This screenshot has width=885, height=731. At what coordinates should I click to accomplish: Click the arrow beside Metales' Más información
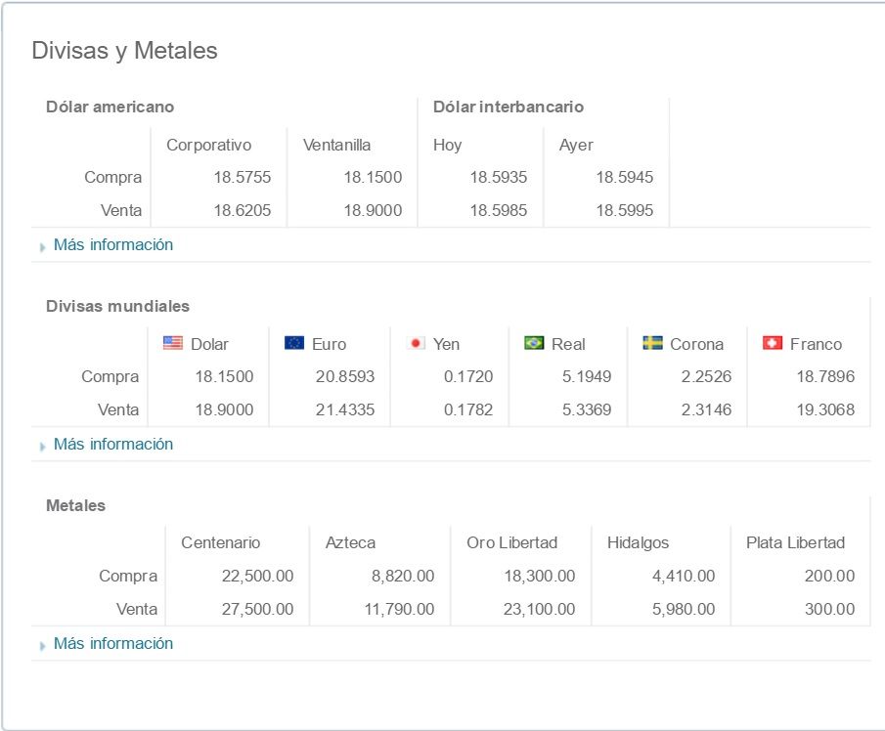[x=42, y=645]
